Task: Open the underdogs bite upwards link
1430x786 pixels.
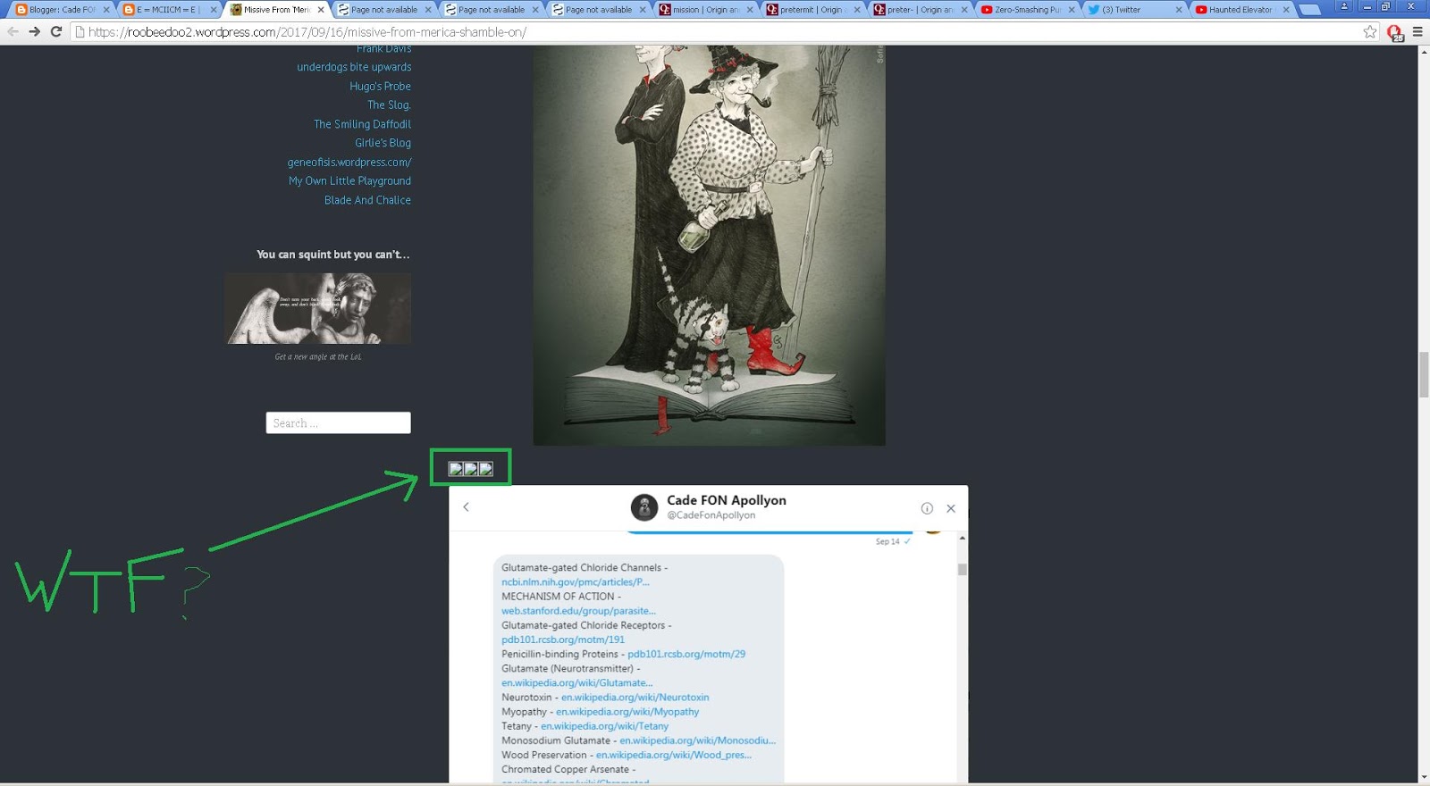Action: (354, 67)
